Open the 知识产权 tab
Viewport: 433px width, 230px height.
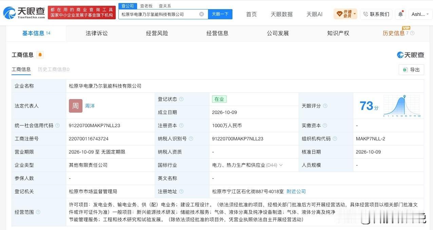click(x=338, y=33)
